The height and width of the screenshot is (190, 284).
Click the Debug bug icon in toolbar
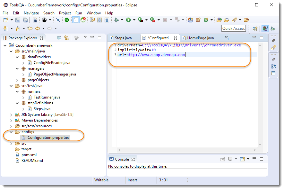[116, 20]
